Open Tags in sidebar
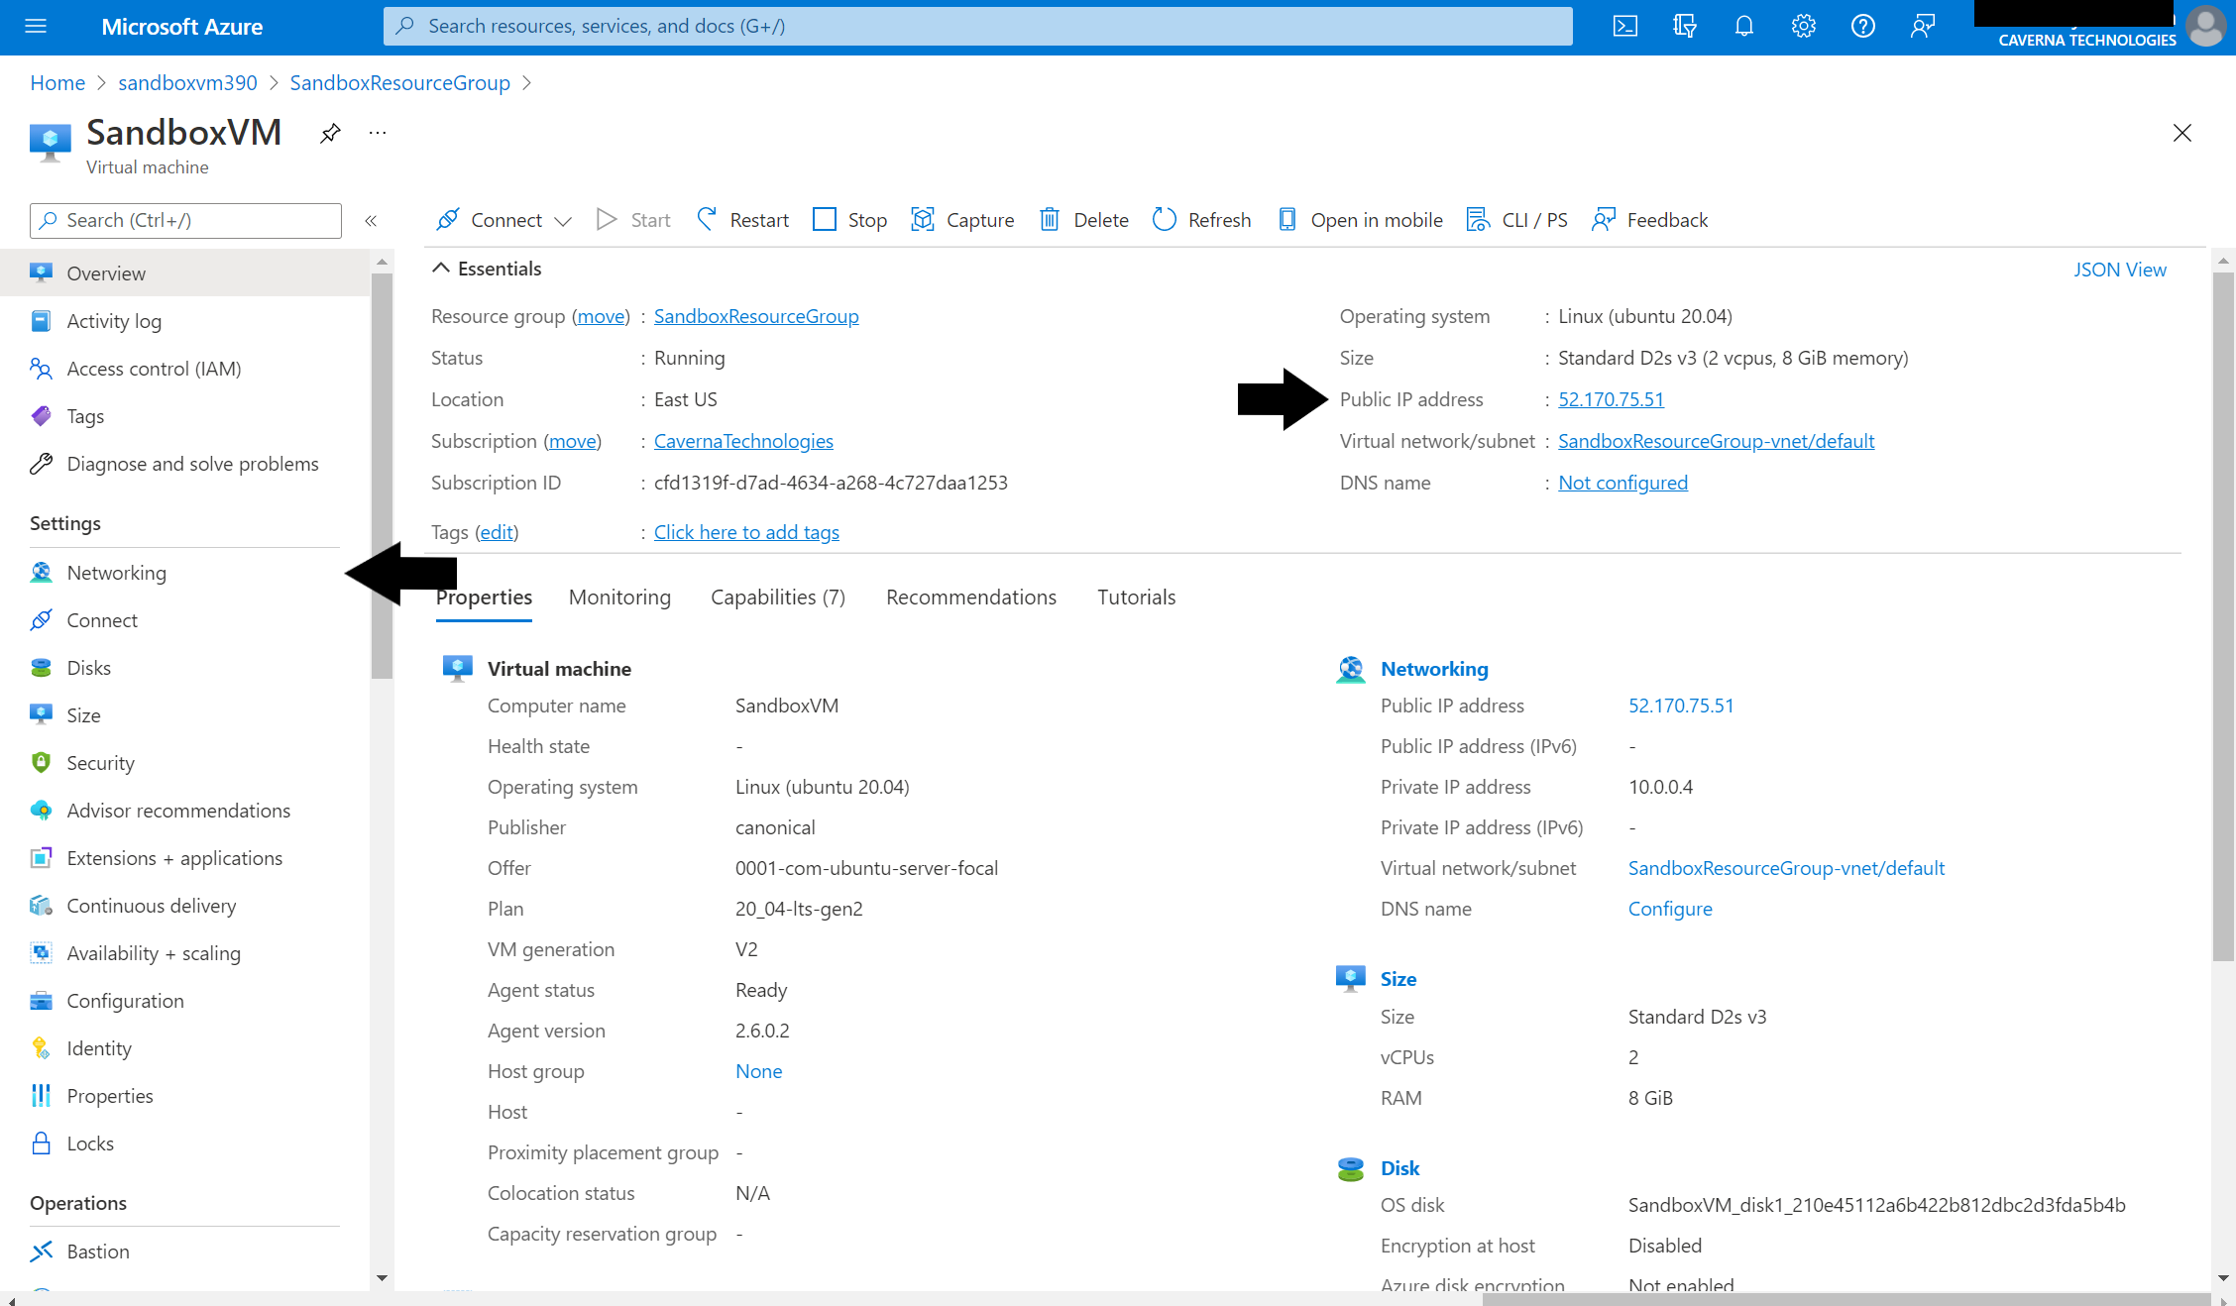This screenshot has width=2236, height=1306. [85, 416]
